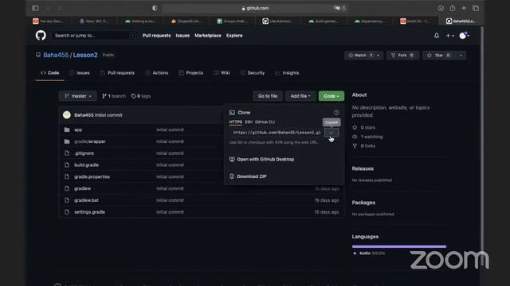This screenshot has width=510, height=286.
Task: Click the Safari address bar github.com
Action: coord(255,8)
